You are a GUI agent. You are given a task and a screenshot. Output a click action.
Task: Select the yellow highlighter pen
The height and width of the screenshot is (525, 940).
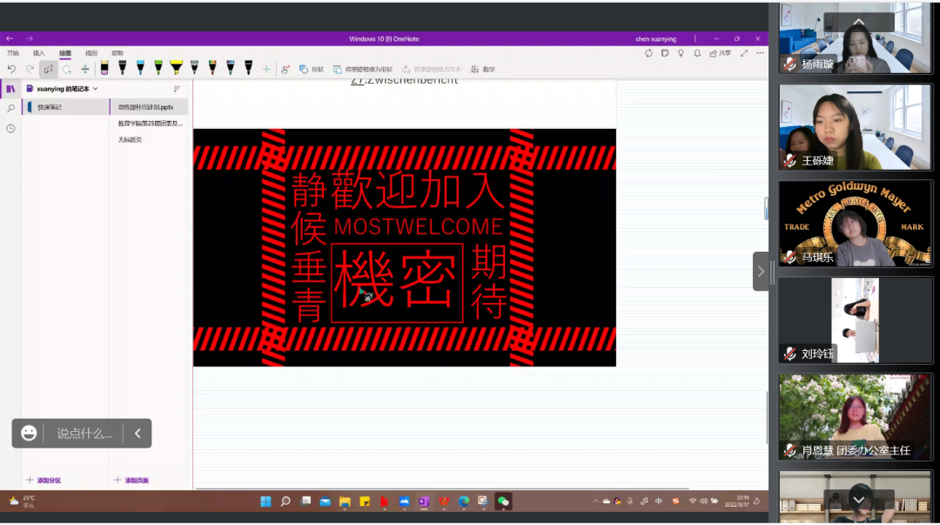pos(176,68)
